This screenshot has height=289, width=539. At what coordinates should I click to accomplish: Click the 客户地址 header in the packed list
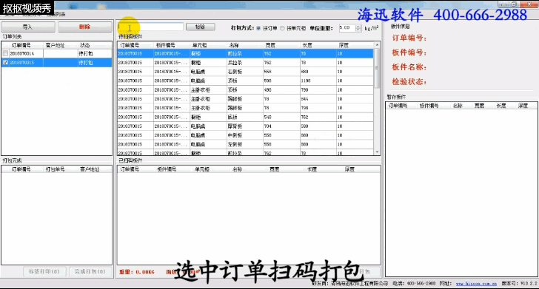click(90, 169)
